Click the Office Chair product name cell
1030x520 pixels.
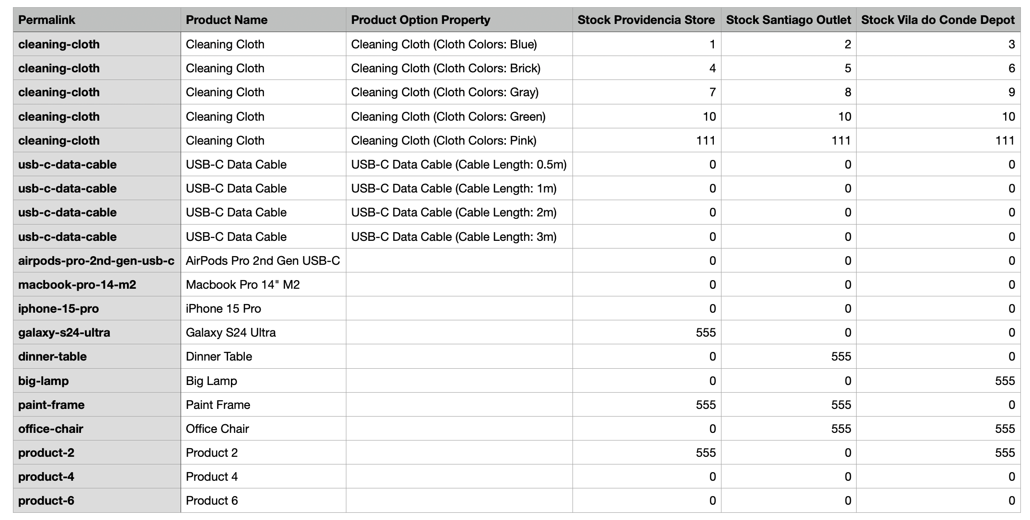tap(263, 429)
